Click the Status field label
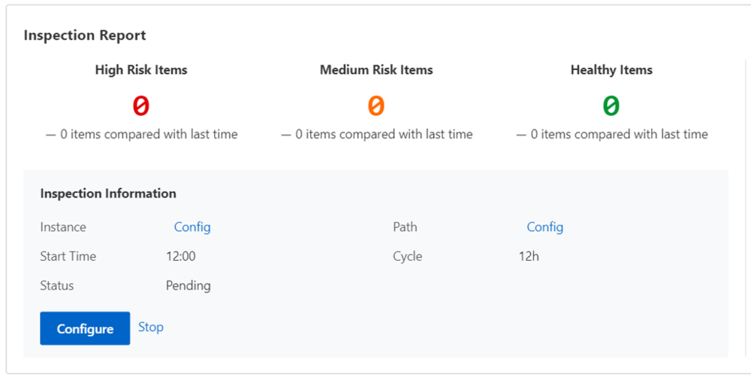 coord(57,285)
